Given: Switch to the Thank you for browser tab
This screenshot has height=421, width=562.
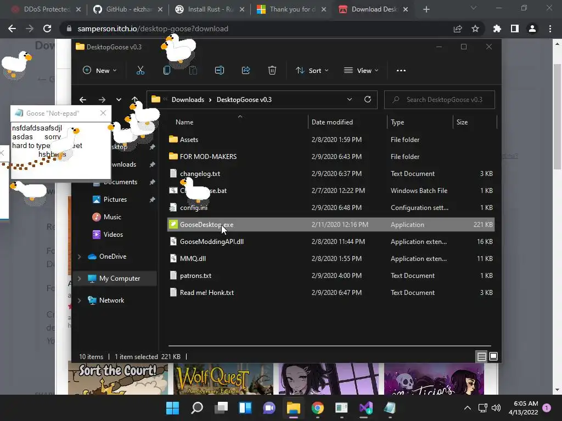Looking at the screenshot, I should coord(291,9).
